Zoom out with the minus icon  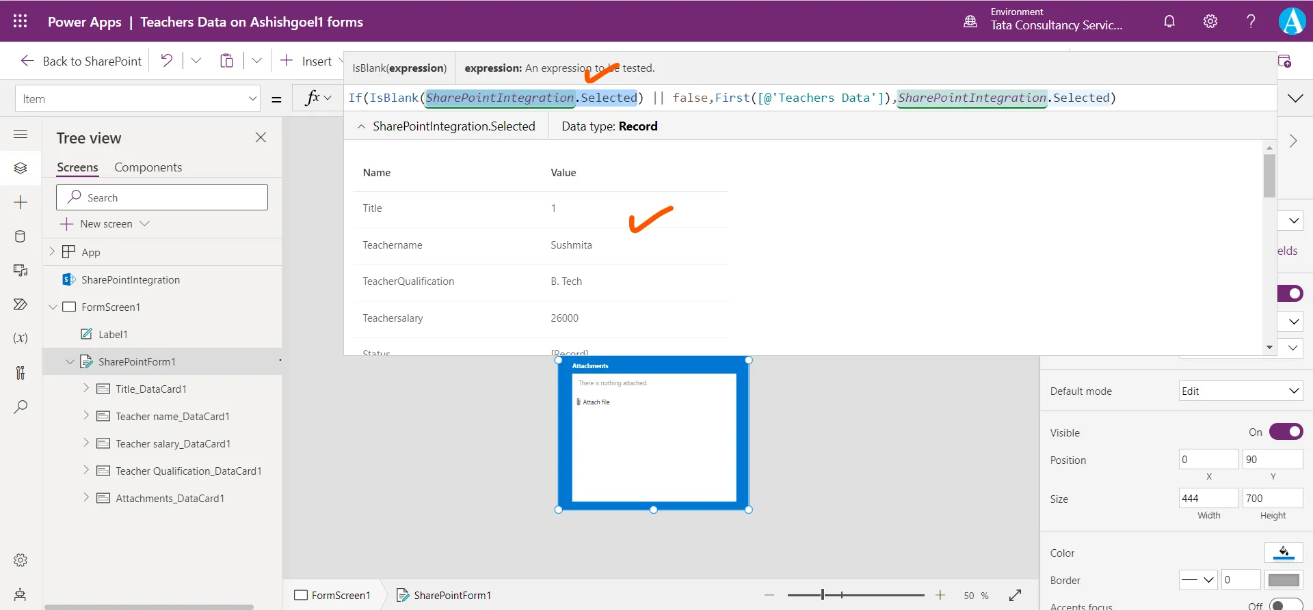(769, 595)
